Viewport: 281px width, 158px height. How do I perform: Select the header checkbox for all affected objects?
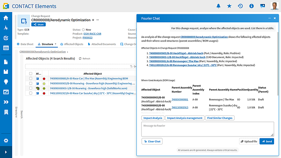pos(31,74)
